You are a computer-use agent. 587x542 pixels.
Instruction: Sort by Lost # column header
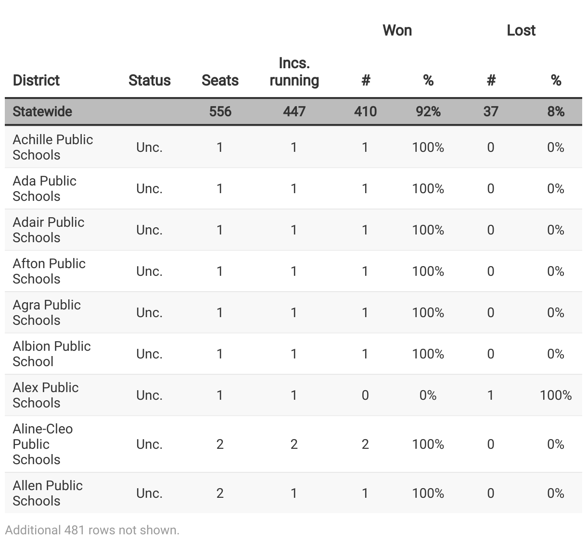(491, 80)
